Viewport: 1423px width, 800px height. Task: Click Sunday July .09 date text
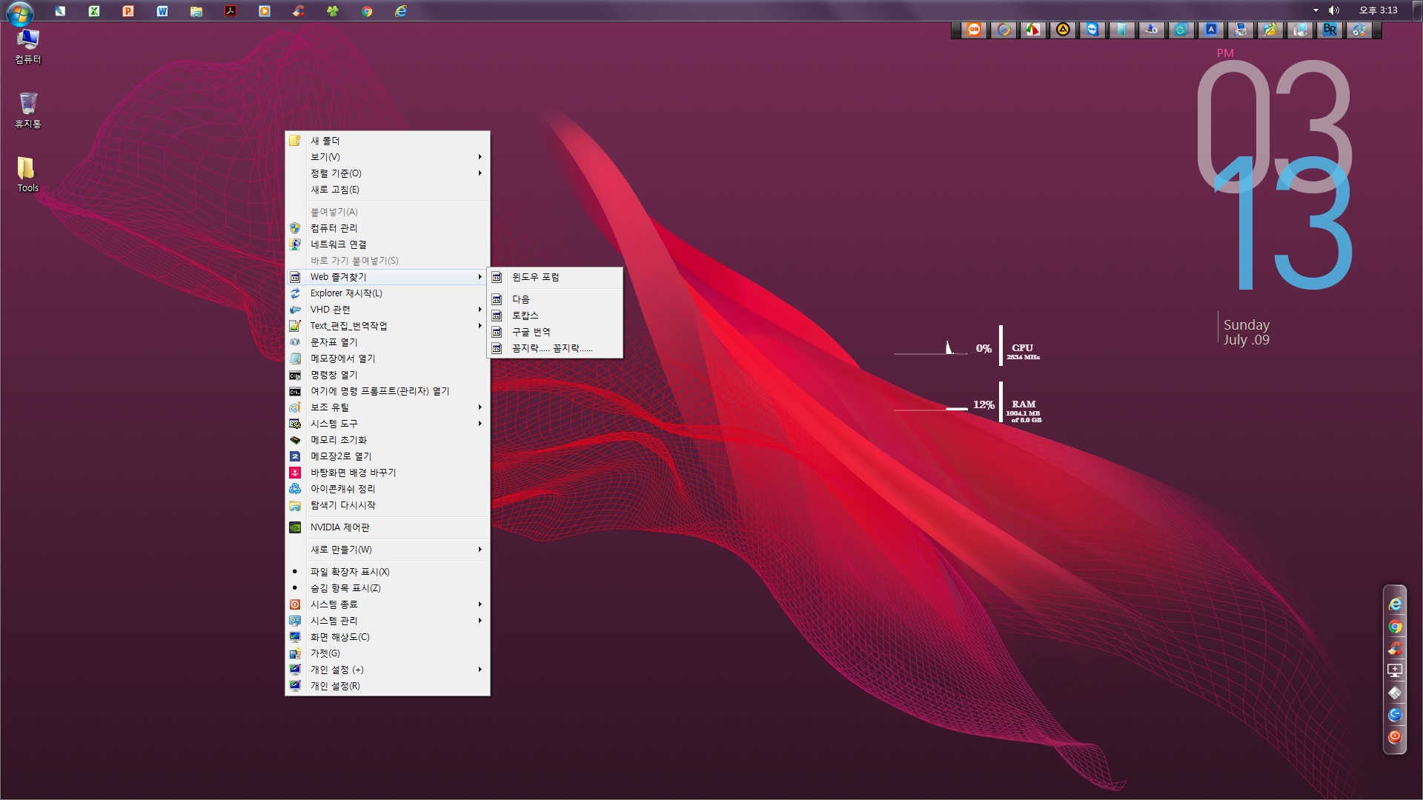click(1246, 332)
